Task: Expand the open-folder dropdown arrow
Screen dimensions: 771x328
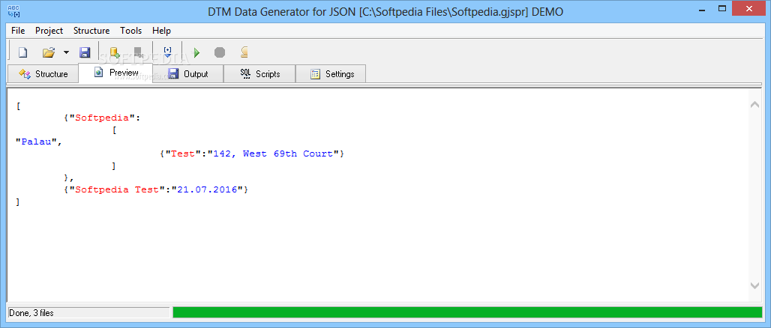Action: pos(67,52)
